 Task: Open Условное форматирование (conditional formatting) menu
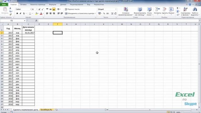tap(126, 12)
